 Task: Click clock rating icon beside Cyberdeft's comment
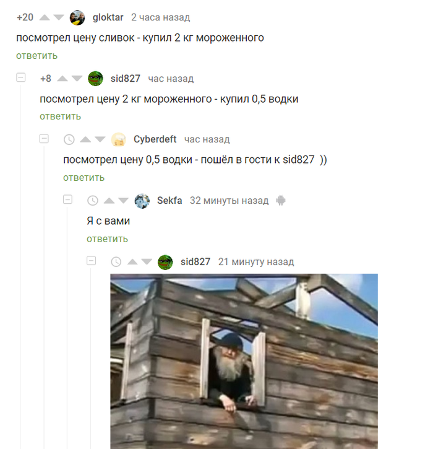point(69,139)
